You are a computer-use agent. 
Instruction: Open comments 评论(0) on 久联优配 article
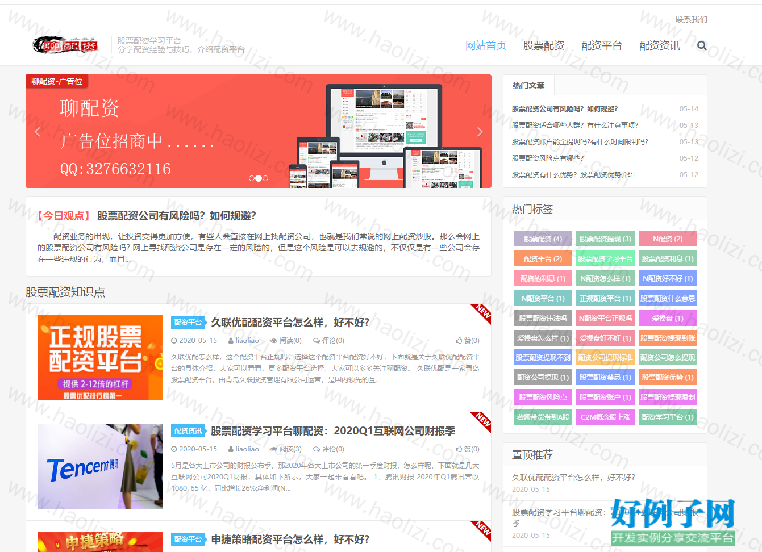coord(328,341)
